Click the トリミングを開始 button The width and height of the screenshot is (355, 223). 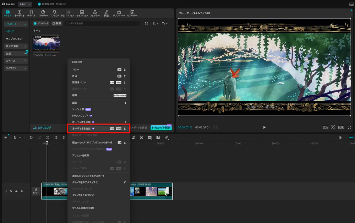click(x=161, y=128)
